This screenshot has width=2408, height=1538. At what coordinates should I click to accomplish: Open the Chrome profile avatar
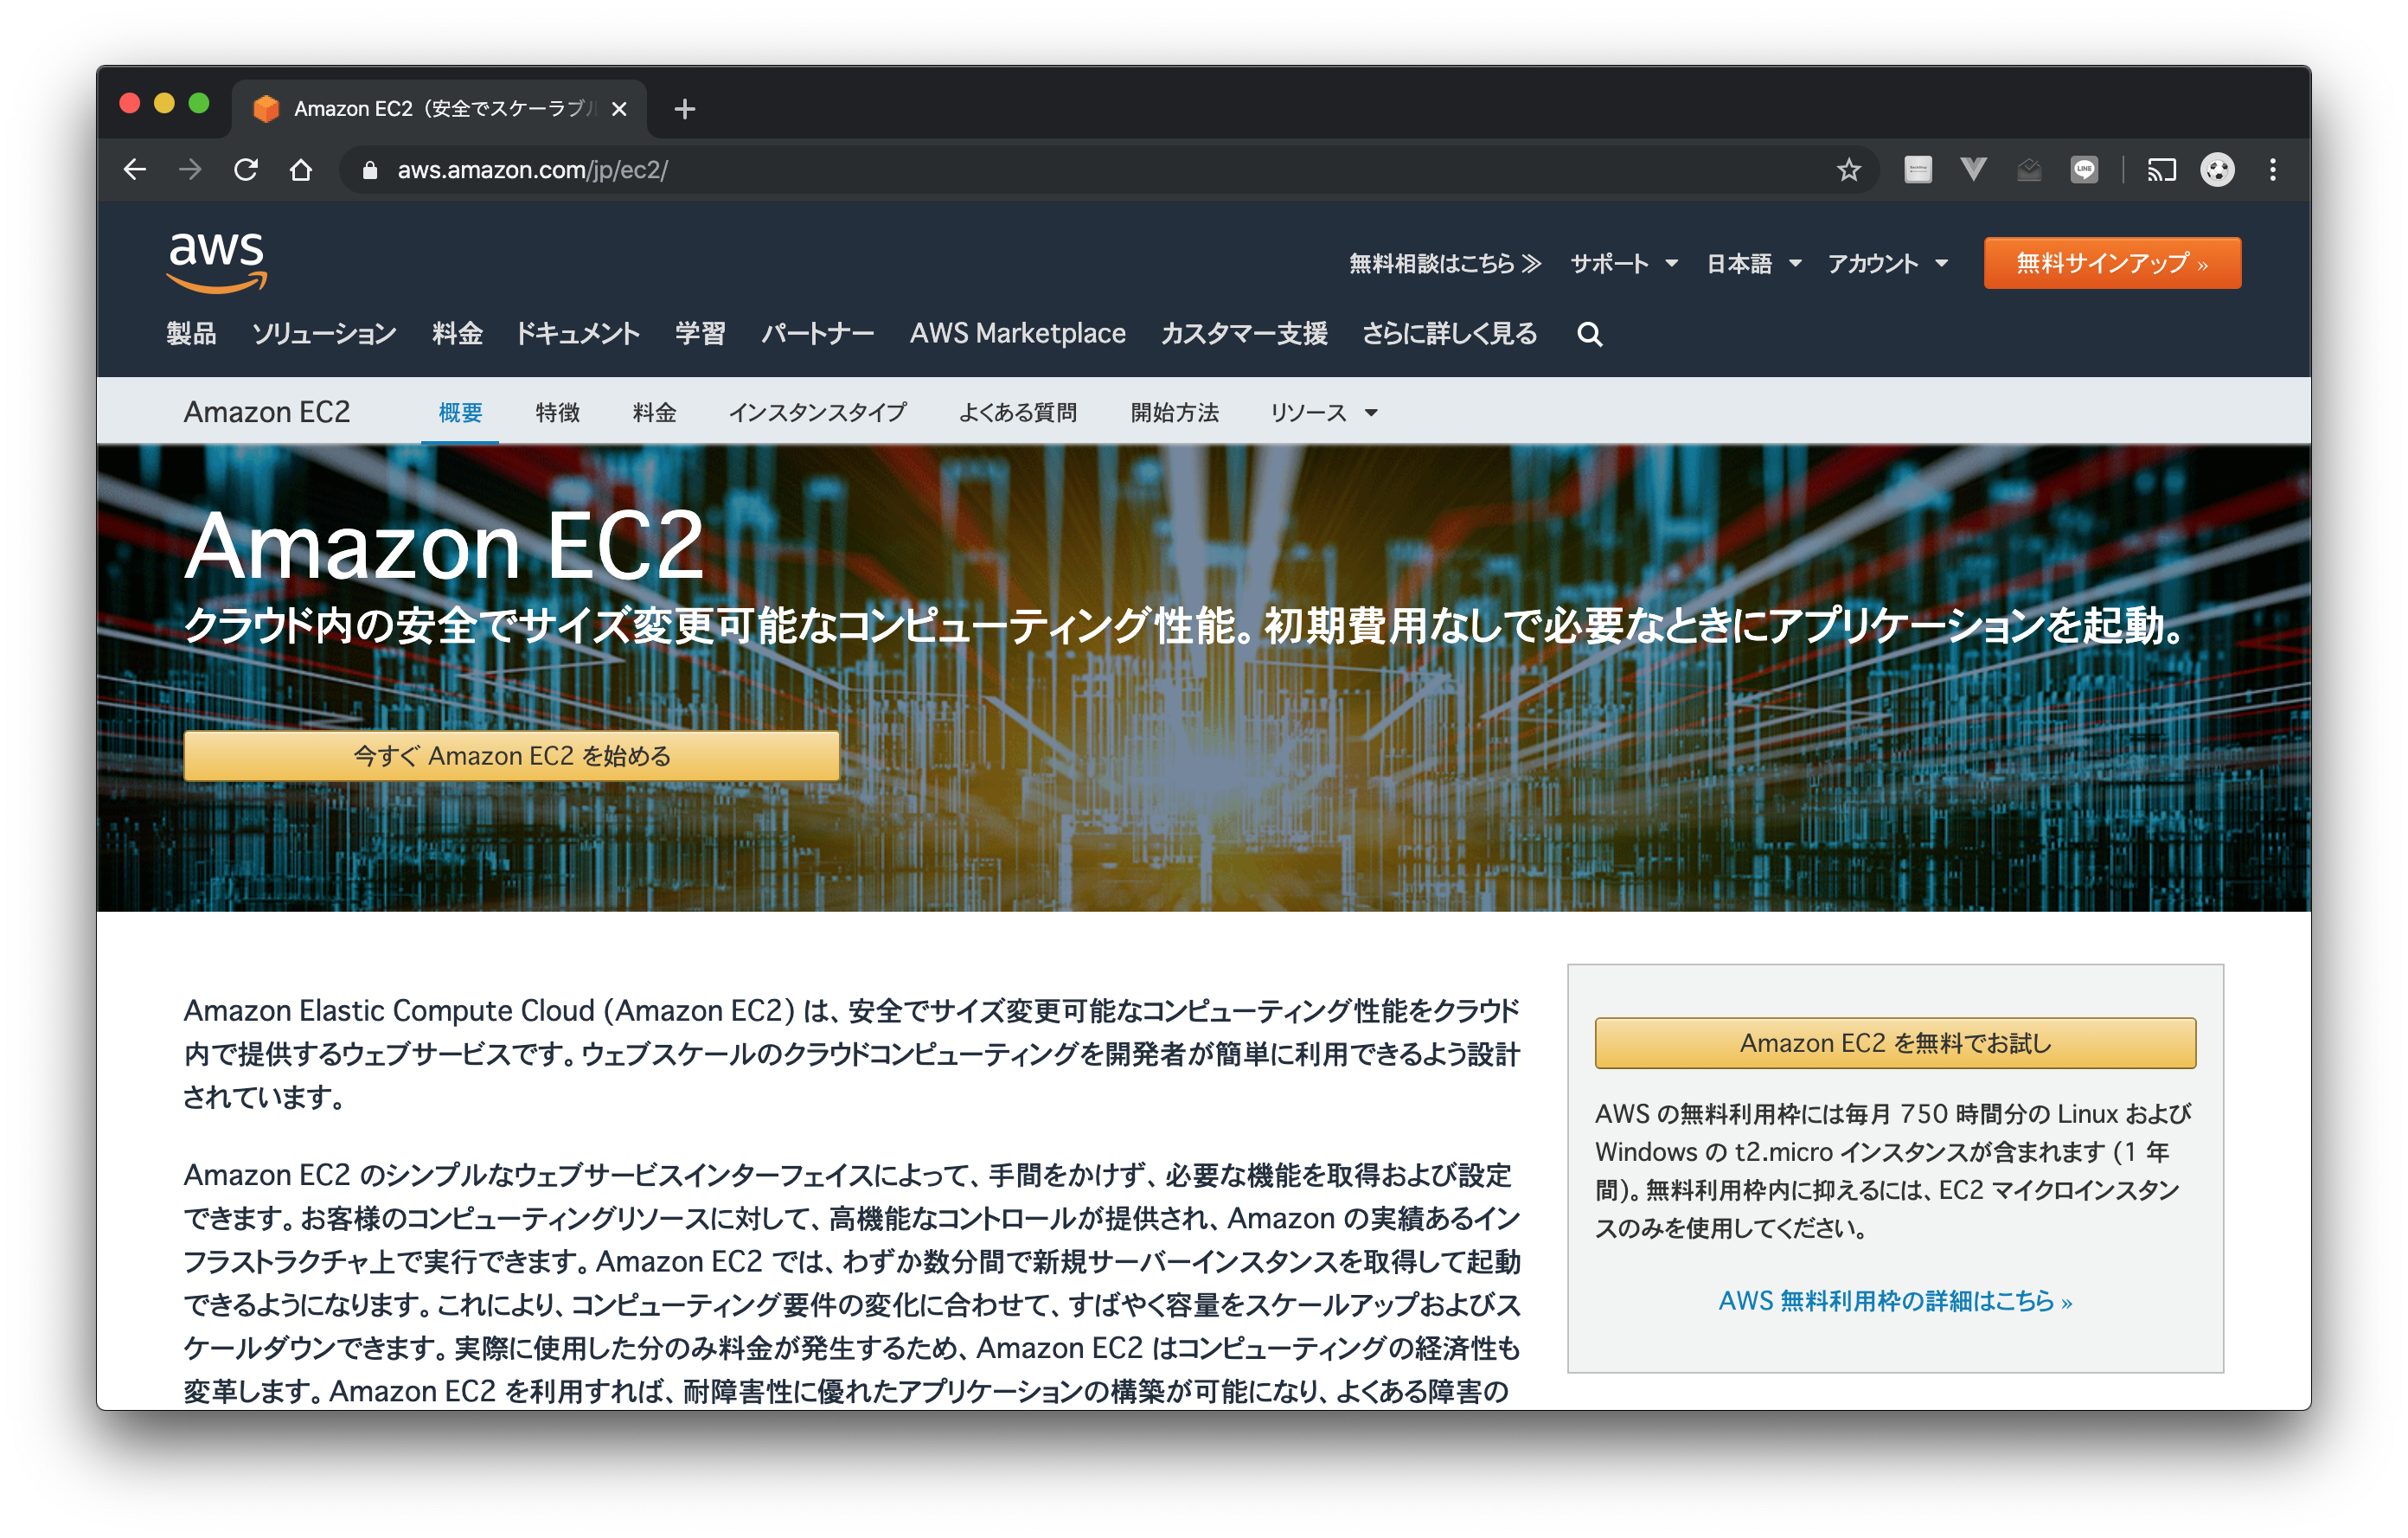point(2217,170)
